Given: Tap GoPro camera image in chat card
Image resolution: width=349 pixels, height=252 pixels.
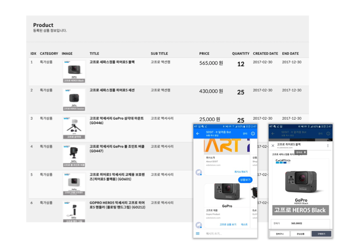Looking at the screenshot, I should pos(227,196).
